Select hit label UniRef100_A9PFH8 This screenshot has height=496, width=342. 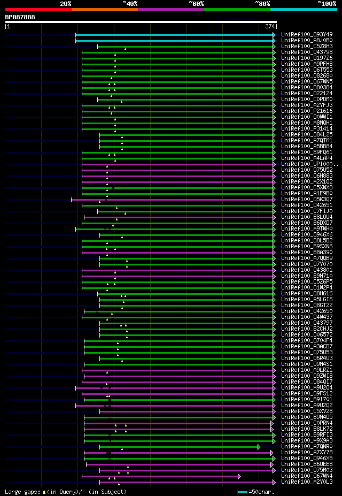(307, 64)
